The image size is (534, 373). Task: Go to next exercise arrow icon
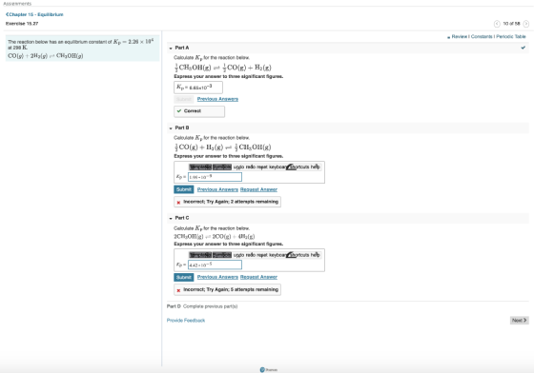[x=525, y=24]
